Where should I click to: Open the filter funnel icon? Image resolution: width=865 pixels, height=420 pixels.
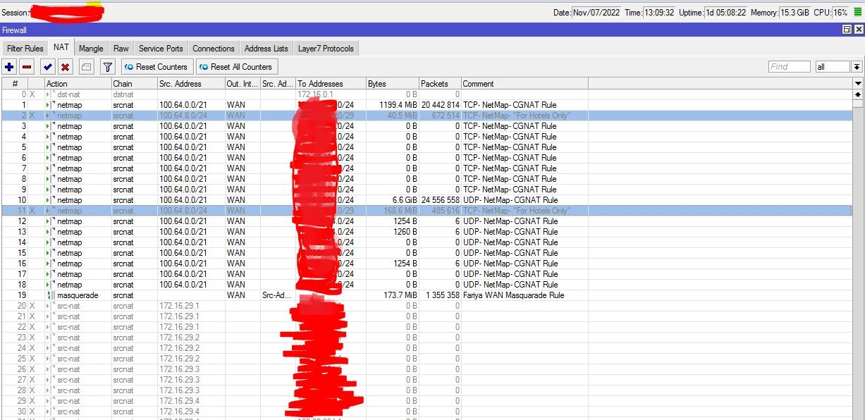(x=107, y=66)
